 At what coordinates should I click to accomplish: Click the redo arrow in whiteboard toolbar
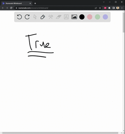(x=27, y=17)
